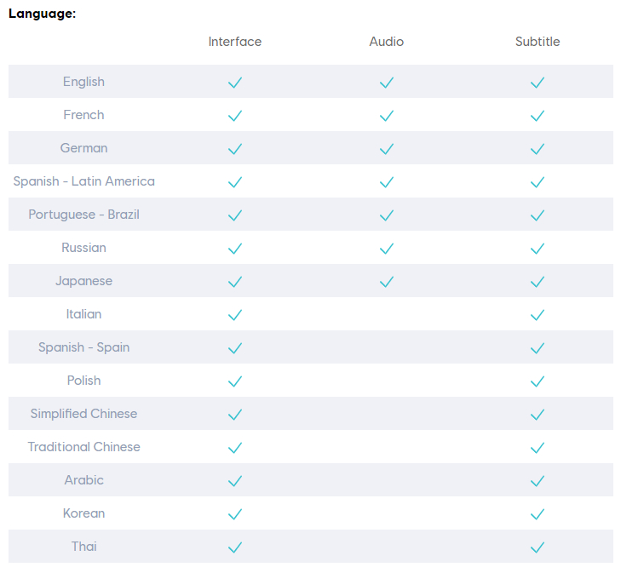Screen dimensions: 621x573
Task: Click the Korean Interface checkmark
Action: [235, 514]
